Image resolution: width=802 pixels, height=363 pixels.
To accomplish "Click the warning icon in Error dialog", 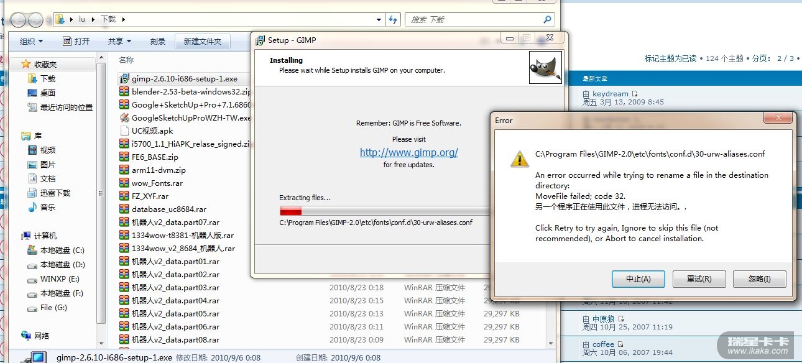I will (x=519, y=159).
